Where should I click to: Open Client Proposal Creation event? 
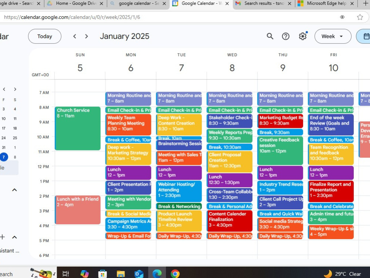(x=229, y=162)
